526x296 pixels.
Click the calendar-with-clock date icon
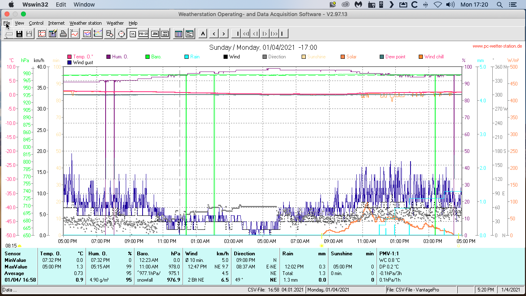click(109, 34)
